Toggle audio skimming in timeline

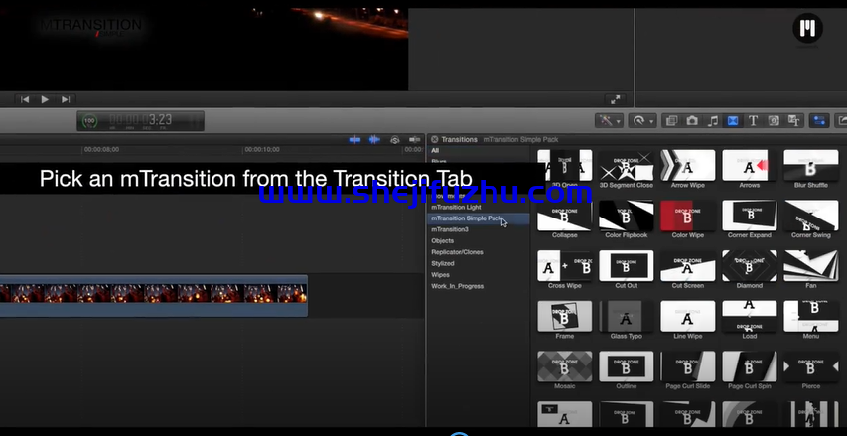[x=374, y=140]
